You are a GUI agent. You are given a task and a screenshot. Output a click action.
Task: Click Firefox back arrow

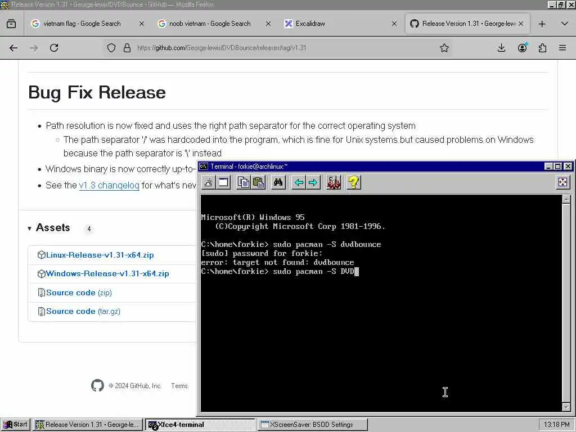coord(13,48)
